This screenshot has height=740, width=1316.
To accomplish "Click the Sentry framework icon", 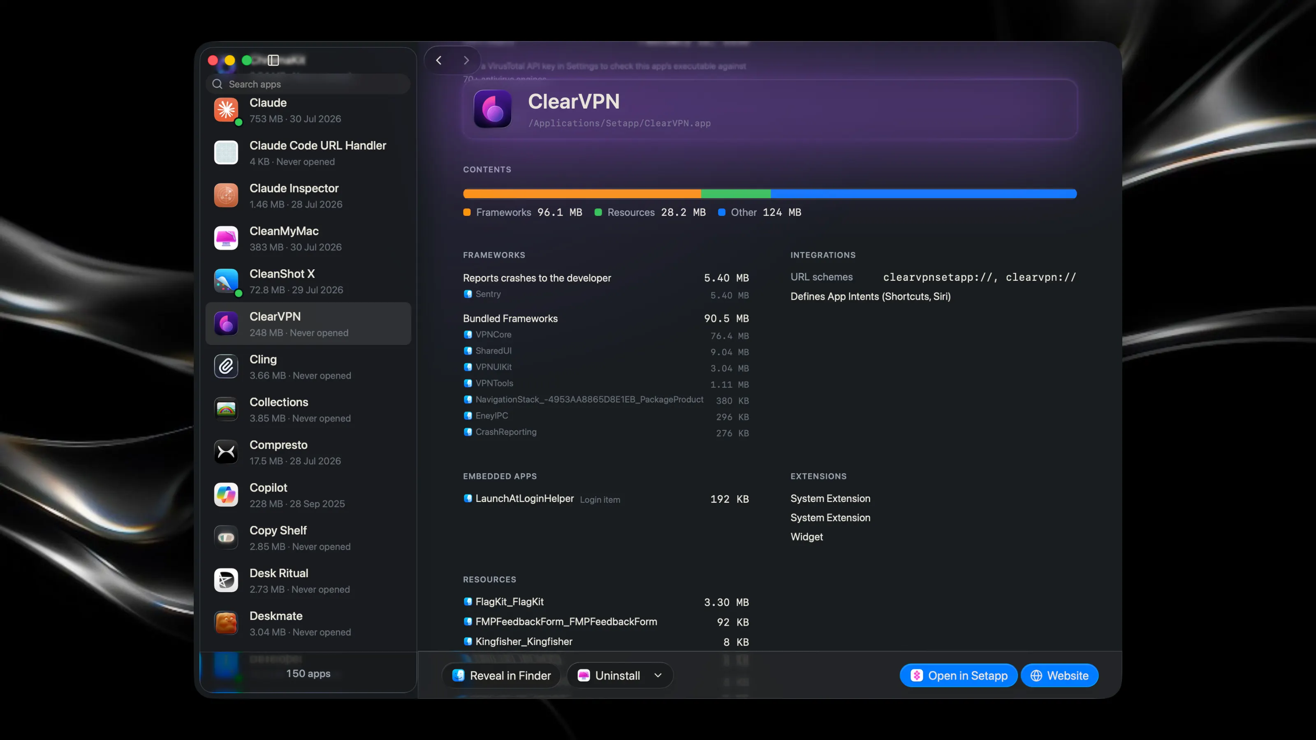I will click(x=468, y=294).
